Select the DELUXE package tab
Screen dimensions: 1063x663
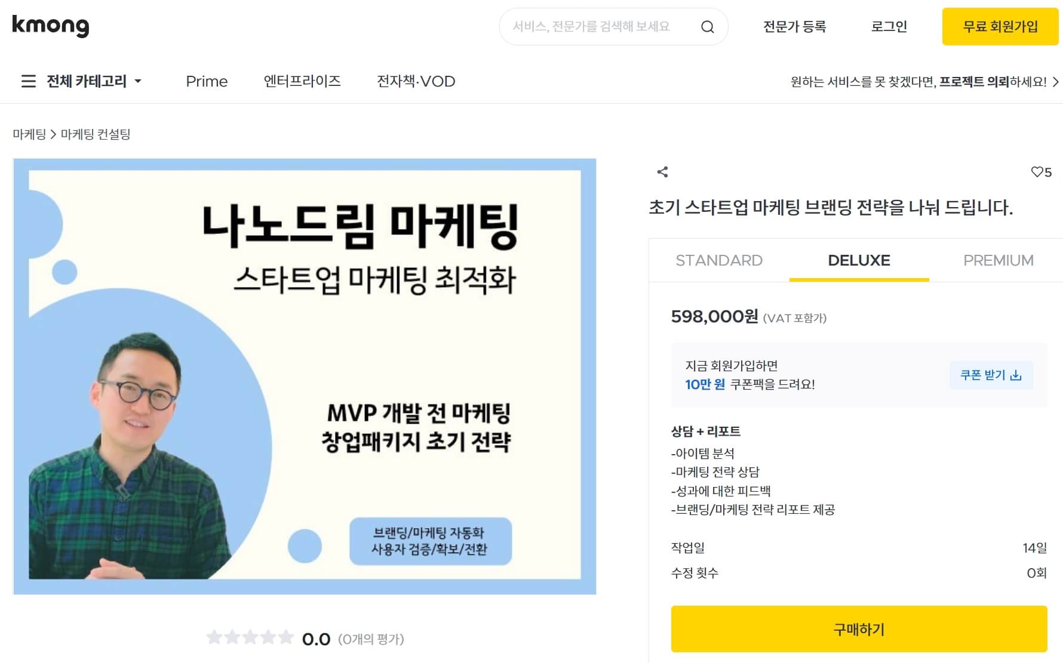coord(859,260)
